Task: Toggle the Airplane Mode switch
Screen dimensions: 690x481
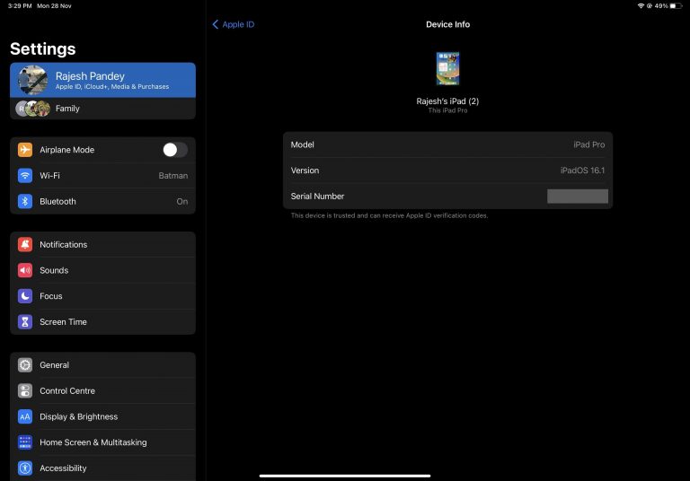Action: 175,150
